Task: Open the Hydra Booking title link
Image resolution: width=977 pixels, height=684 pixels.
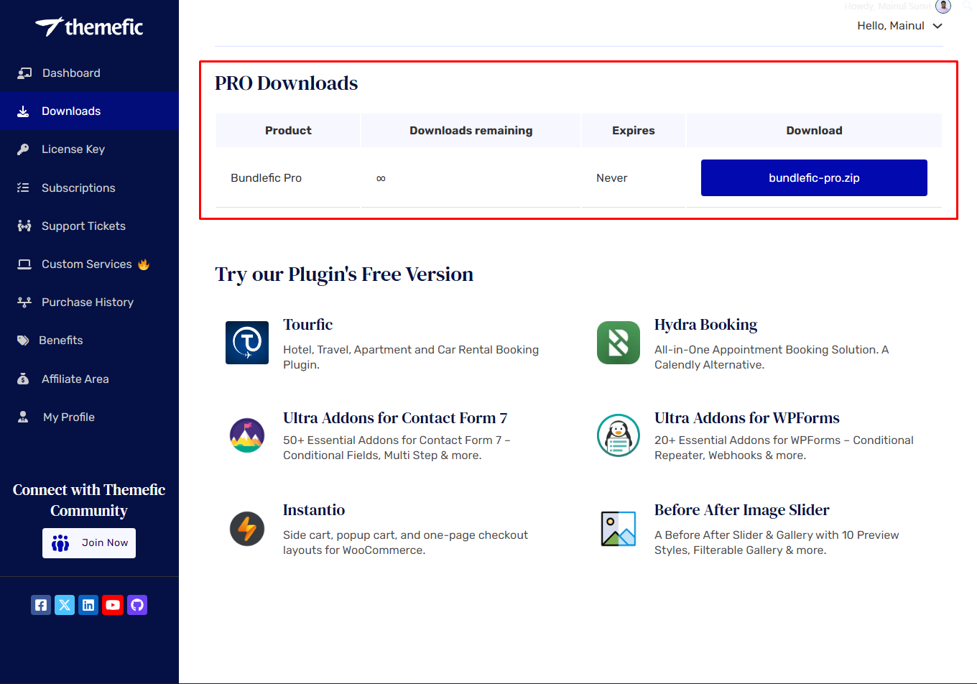Action: pyautogui.click(x=705, y=325)
